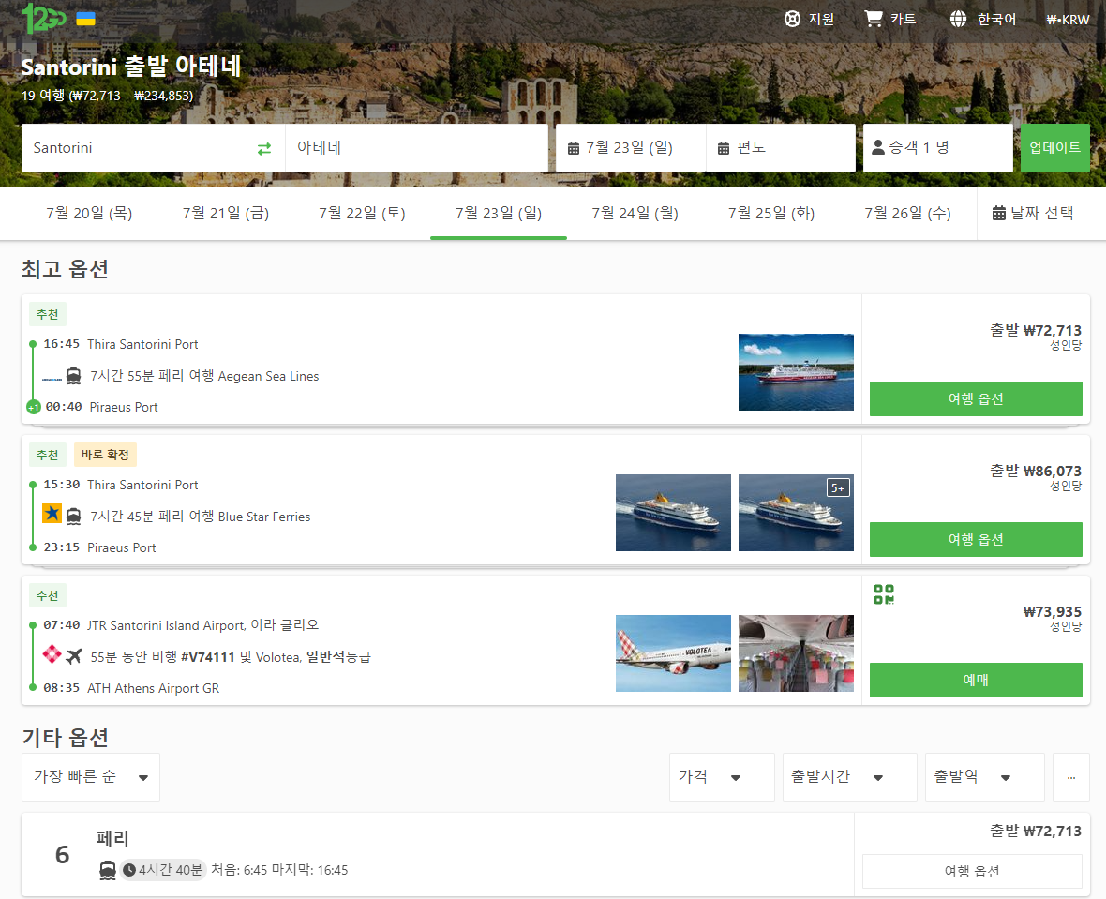The width and height of the screenshot is (1106, 899).
Task: Click the calendar icon beside 편도
Action: 723,148
